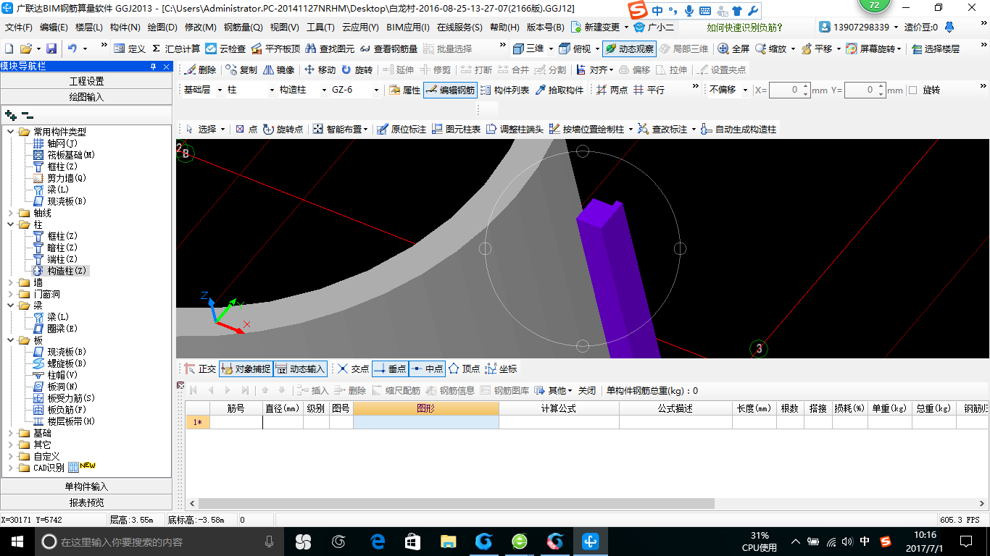Click the 单构件输入 panel button

click(x=86, y=486)
